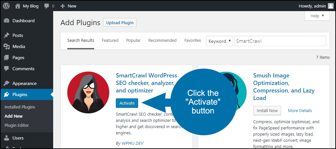Open the SmartCrawl plugin avatar image

click(x=88, y=92)
